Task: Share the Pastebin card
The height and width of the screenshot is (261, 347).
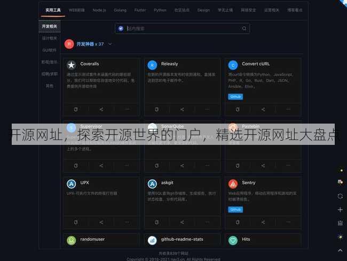Action: click(263, 166)
